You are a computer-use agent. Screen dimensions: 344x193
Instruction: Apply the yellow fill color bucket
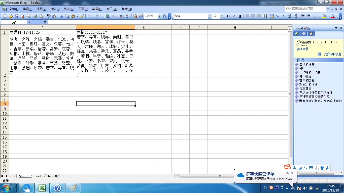(x=324, y=16)
